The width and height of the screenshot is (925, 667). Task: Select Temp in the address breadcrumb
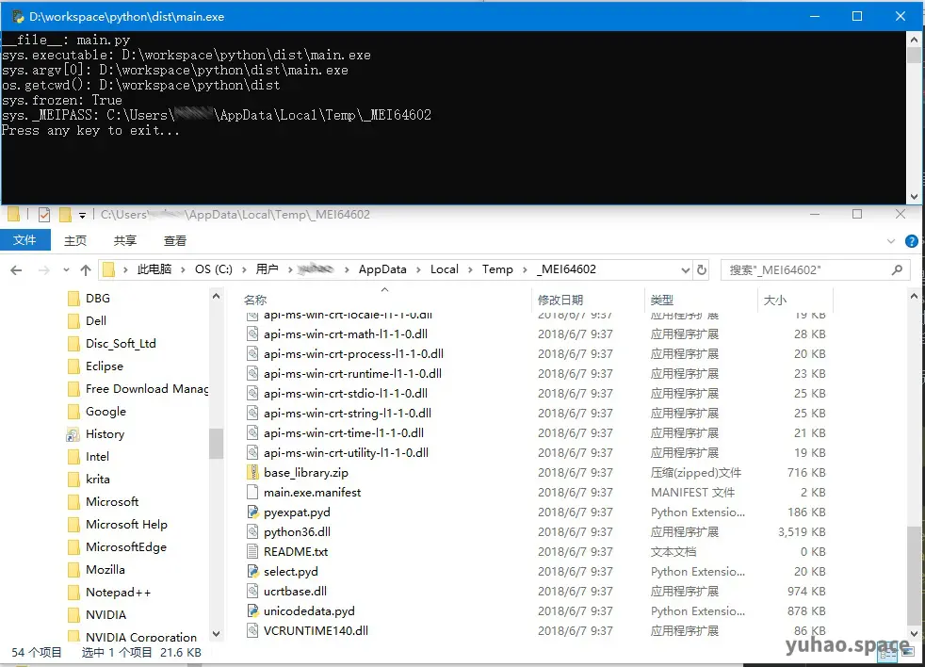coord(497,269)
